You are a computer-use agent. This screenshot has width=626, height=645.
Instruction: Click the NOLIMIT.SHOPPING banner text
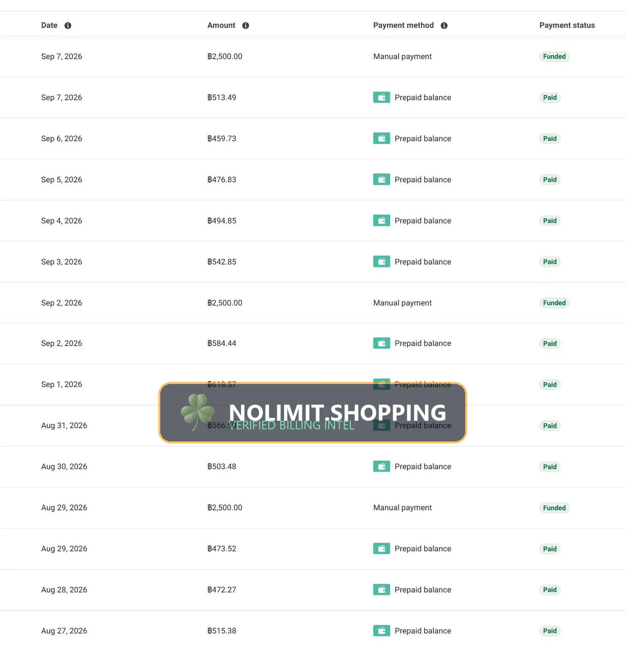337,412
